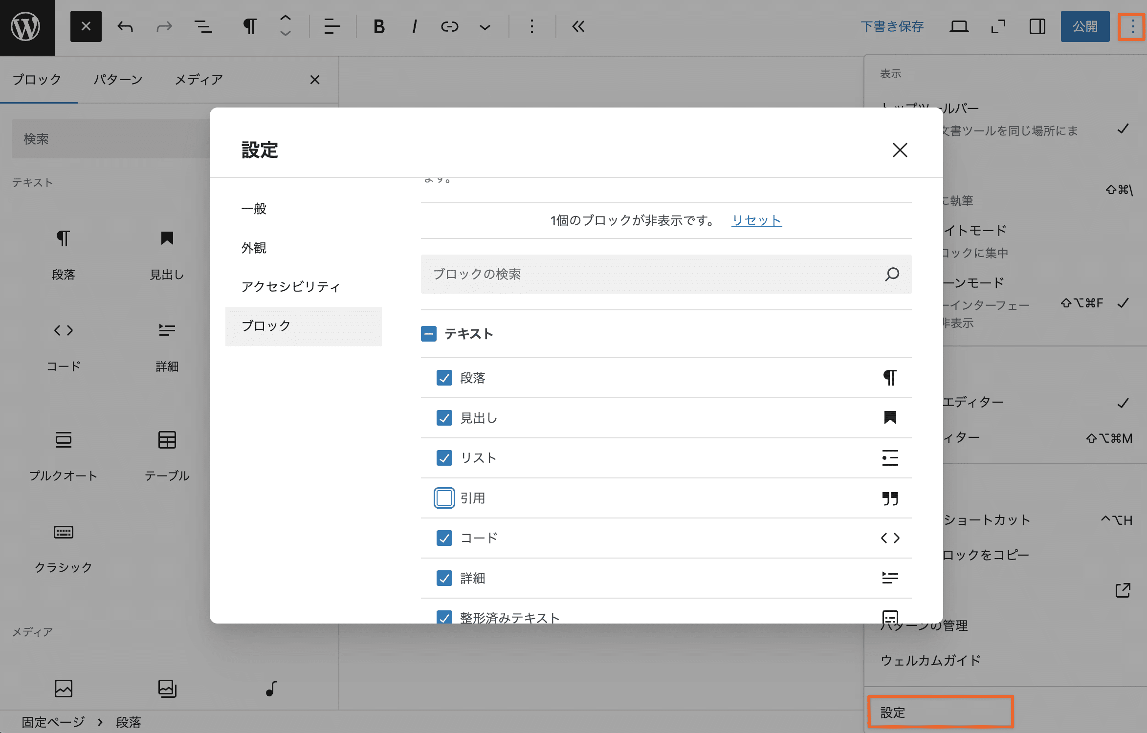1147x733 pixels.
Task: Open the text alignment icon
Action: point(332,26)
